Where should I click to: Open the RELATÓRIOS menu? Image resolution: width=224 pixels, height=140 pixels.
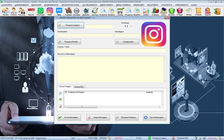coord(153,5)
